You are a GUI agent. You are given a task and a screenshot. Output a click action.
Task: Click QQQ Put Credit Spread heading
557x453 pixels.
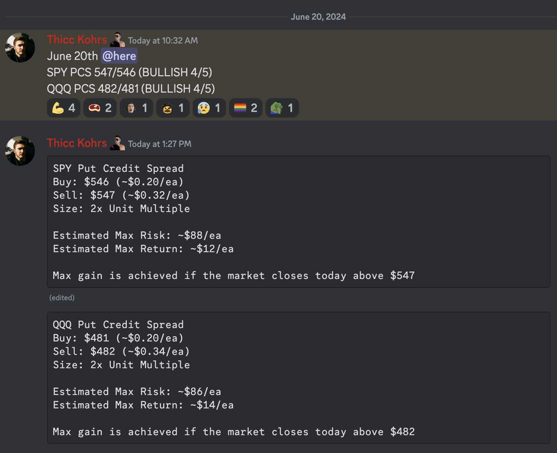click(118, 325)
